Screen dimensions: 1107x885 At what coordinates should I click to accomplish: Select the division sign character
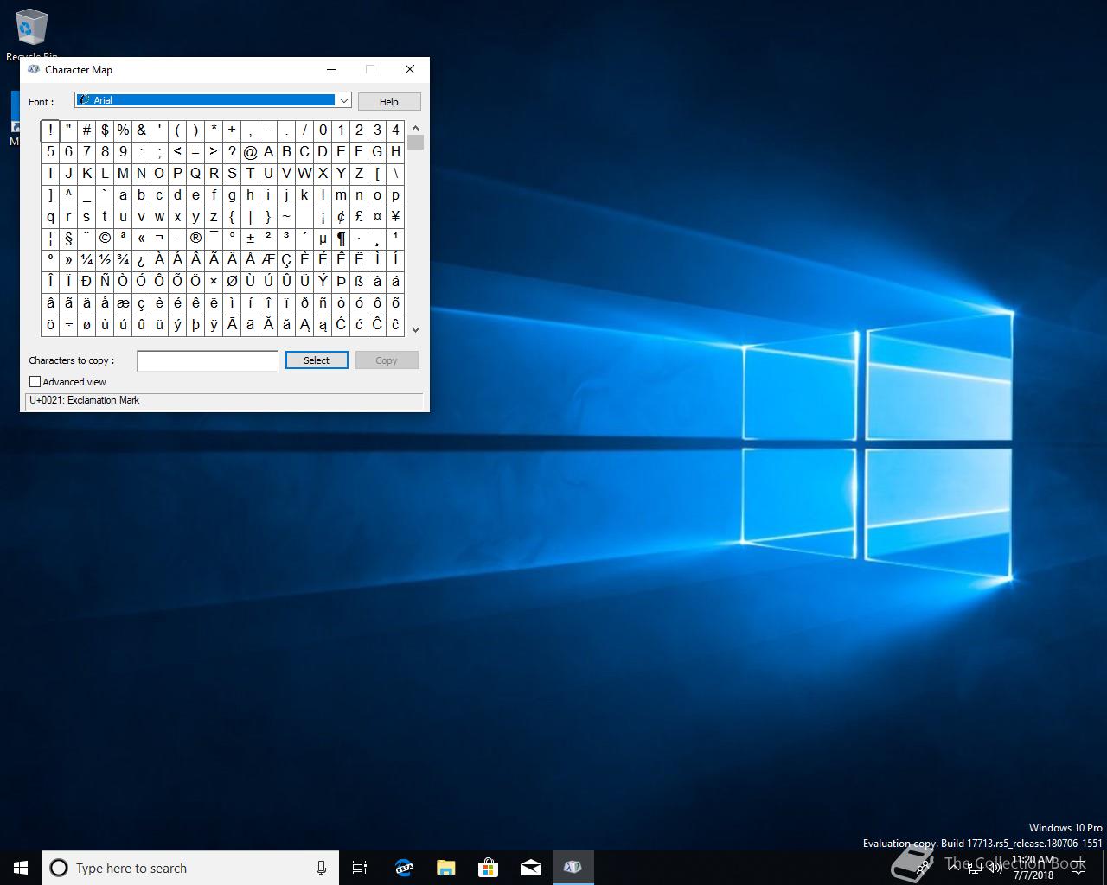(x=68, y=325)
